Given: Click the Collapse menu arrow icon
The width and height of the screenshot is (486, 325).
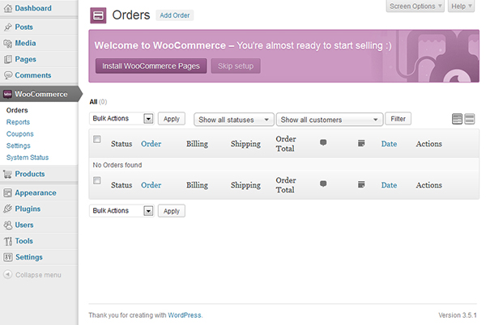Looking at the screenshot, I should coord(7,275).
